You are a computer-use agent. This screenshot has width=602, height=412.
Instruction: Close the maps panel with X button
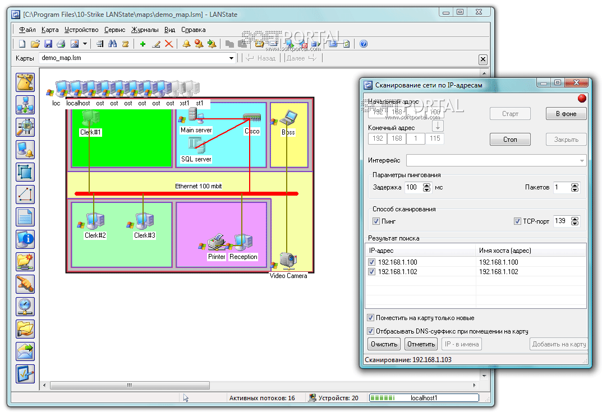click(483, 59)
